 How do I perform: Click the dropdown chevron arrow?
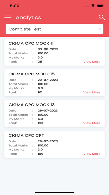(x=99, y=29)
